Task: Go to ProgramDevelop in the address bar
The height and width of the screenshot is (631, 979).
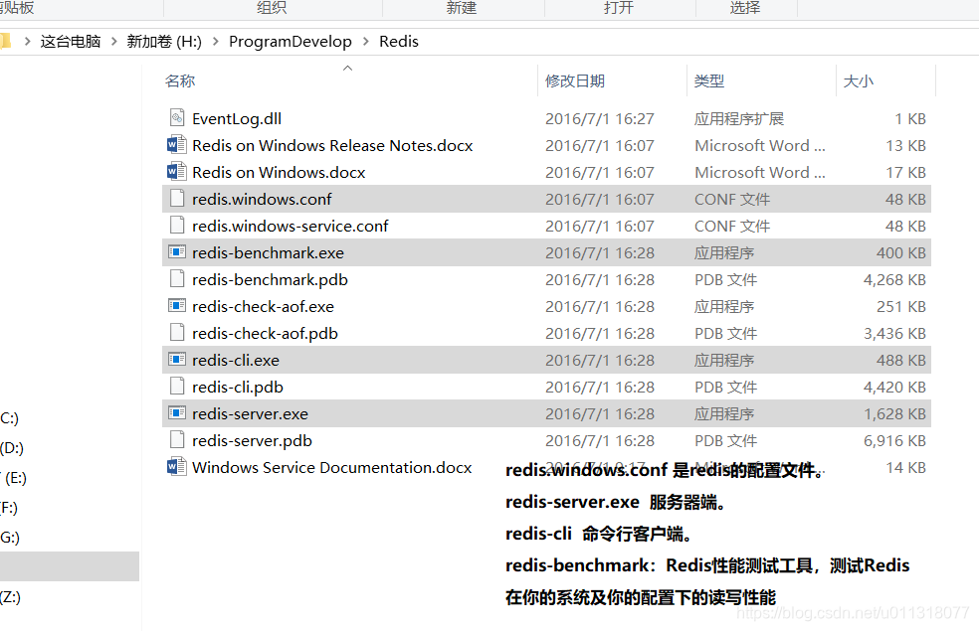Action: 291,41
